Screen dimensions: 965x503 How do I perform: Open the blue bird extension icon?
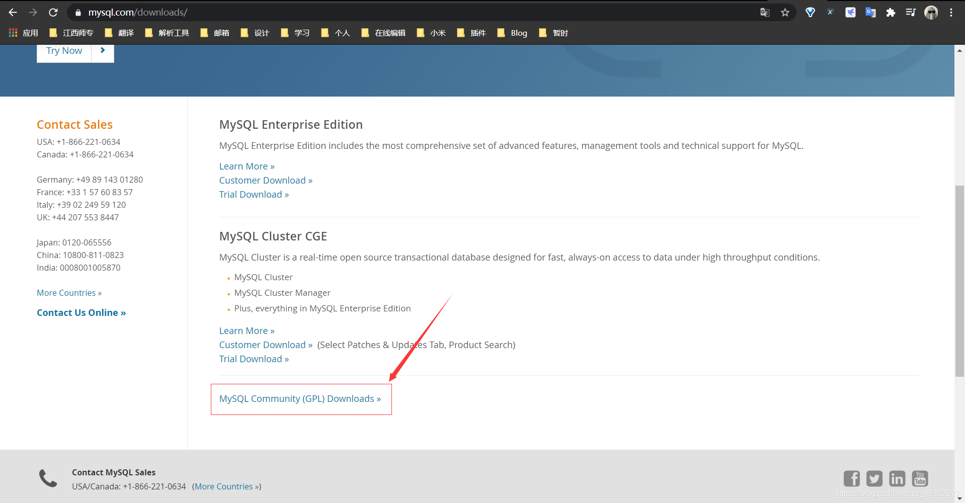click(850, 13)
